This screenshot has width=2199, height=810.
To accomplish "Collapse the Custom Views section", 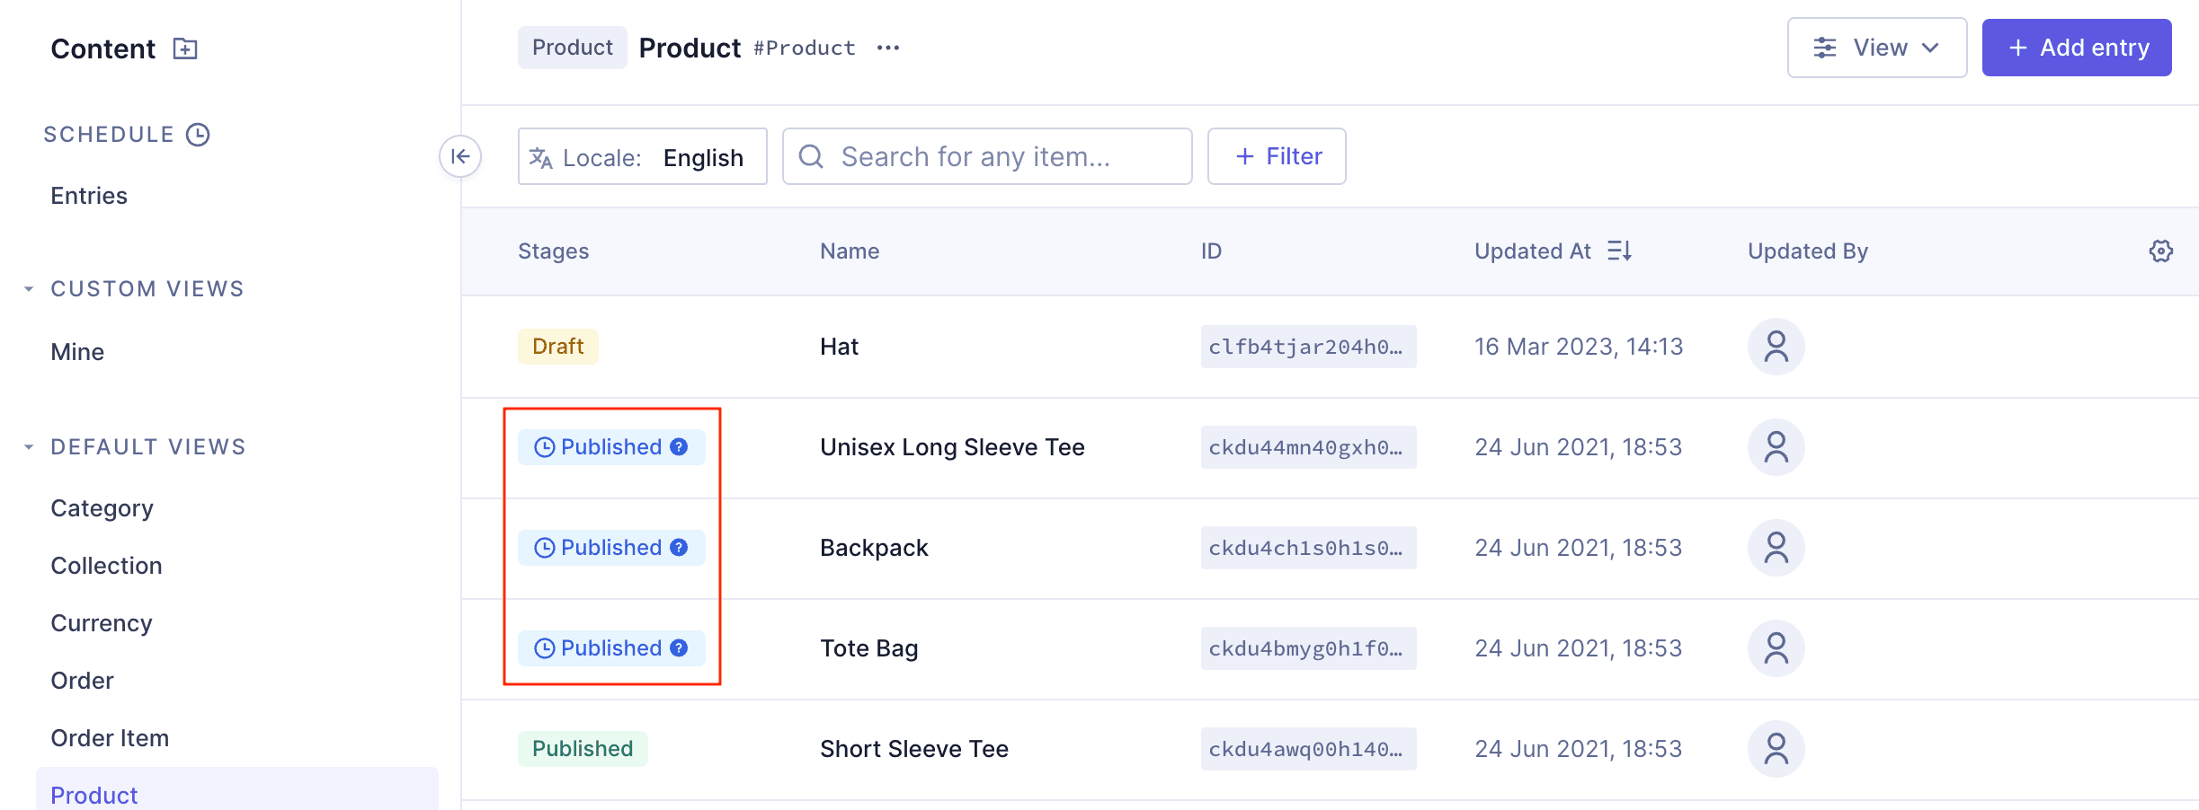I will tap(29, 289).
